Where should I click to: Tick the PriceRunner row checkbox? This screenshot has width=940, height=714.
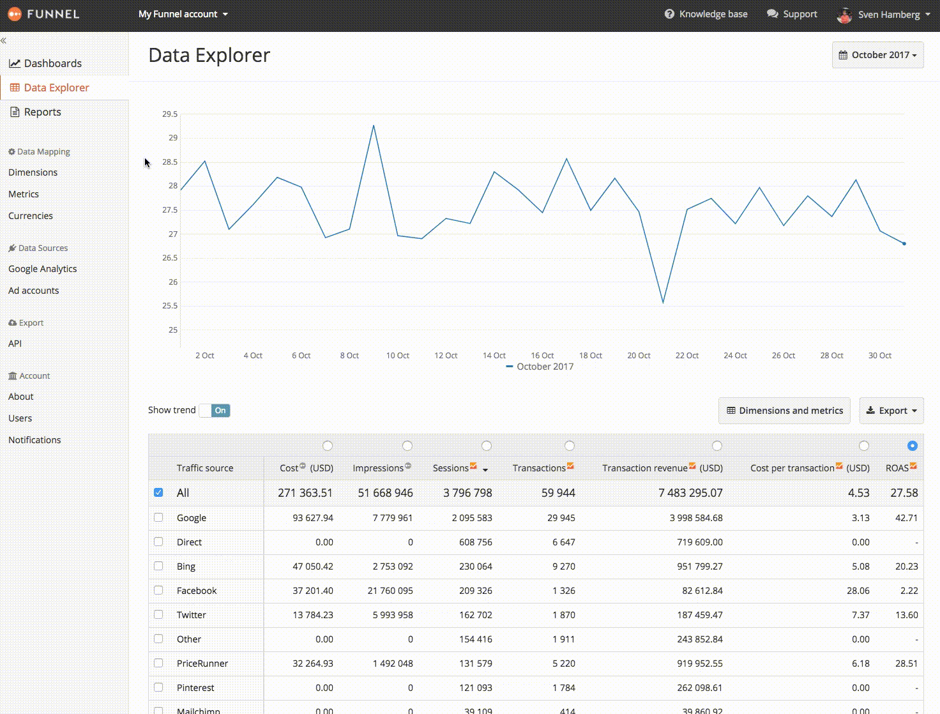(158, 663)
